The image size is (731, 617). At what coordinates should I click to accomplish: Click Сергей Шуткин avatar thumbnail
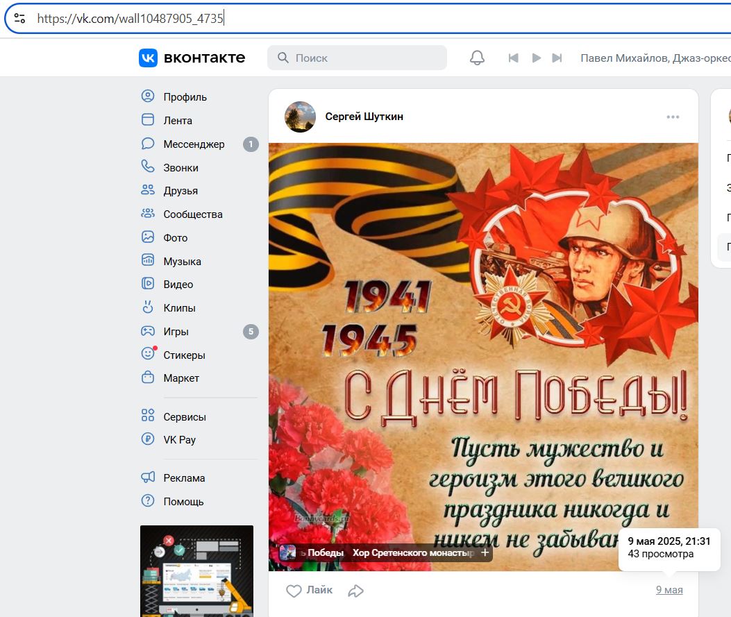pos(300,117)
